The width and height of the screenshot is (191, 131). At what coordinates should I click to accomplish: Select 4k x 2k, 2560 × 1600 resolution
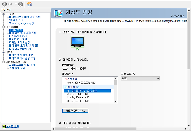coord(78,94)
